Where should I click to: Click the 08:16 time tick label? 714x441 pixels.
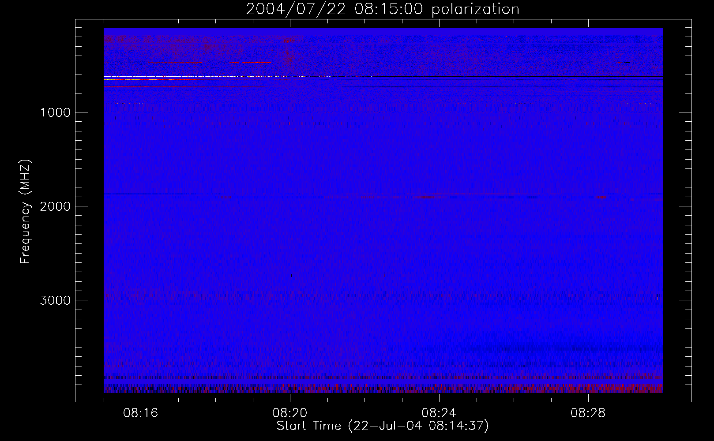pos(141,413)
